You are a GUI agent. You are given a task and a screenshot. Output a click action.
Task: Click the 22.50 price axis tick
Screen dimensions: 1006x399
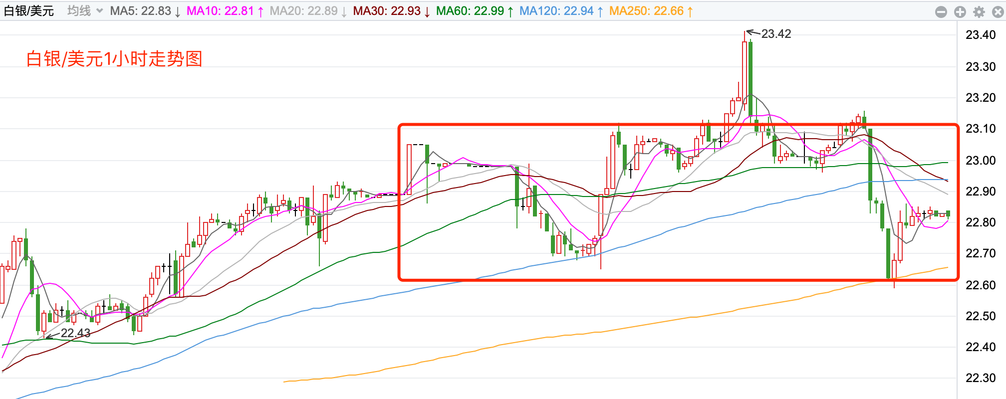pos(981,316)
